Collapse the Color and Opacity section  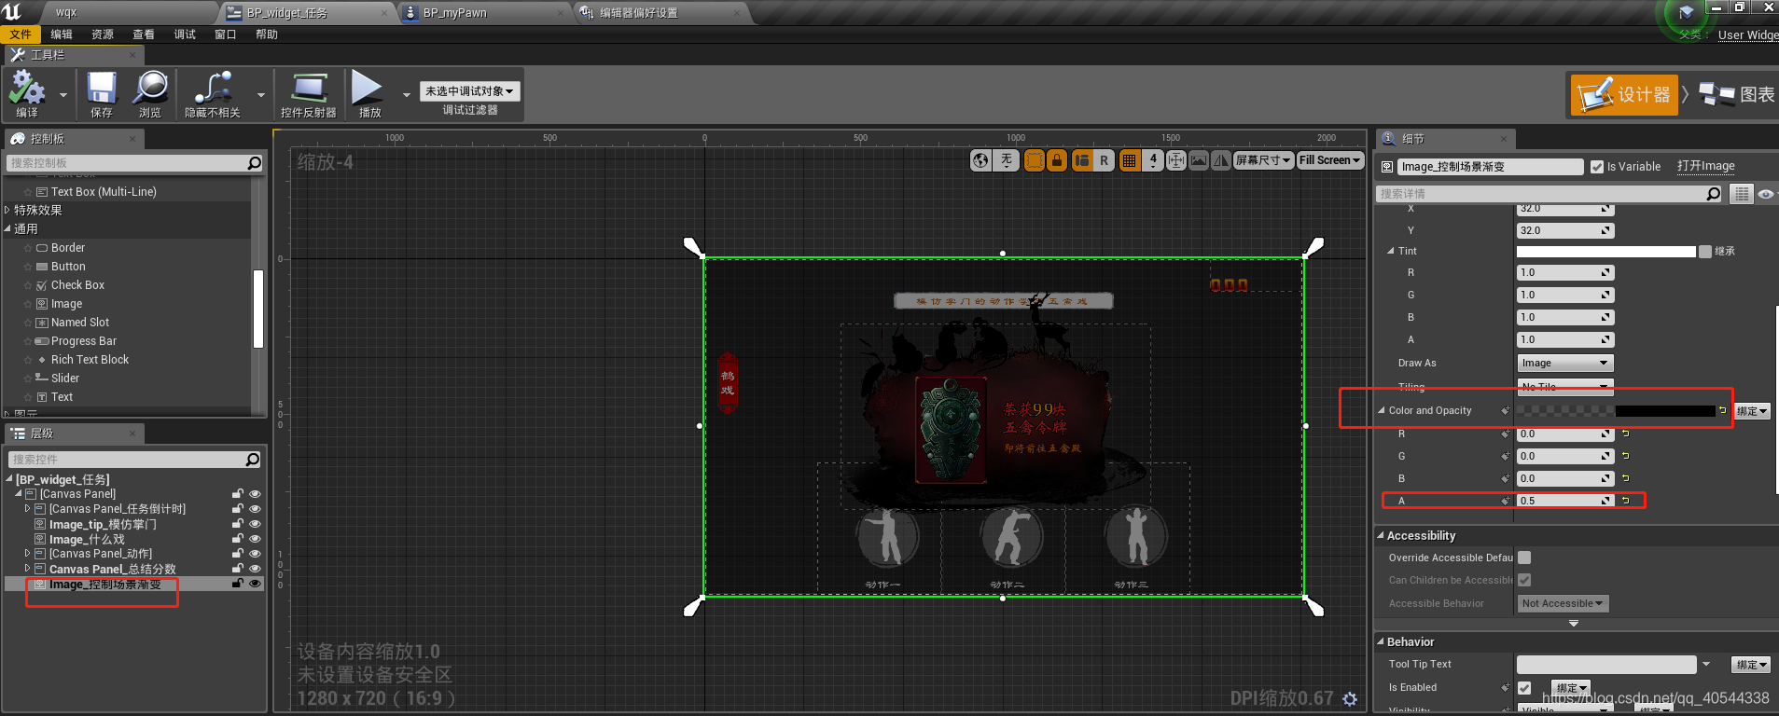[x=1382, y=410]
